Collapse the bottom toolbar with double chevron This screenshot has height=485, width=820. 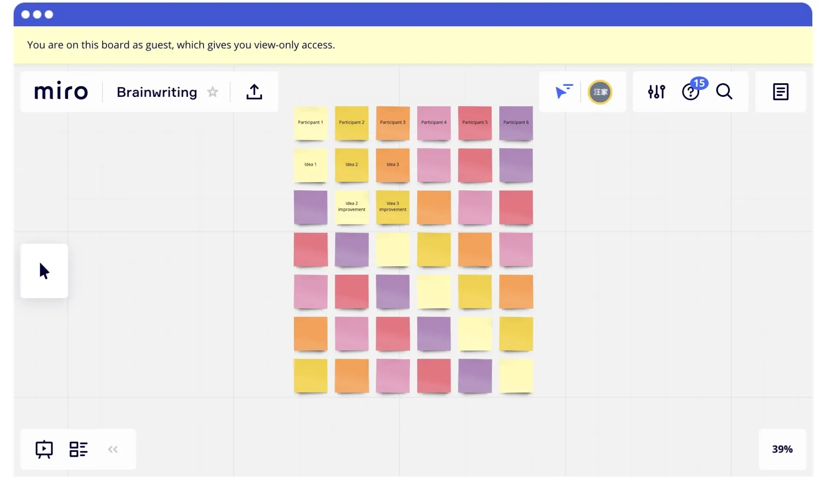click(x=113, y=449)
